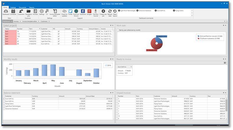Toggle PO checkbox in first project row

(58, 31)
